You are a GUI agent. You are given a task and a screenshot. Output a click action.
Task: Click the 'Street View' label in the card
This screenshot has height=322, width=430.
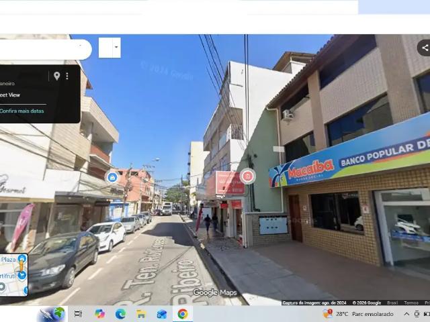pyautogui.click(x=10, y=95)
